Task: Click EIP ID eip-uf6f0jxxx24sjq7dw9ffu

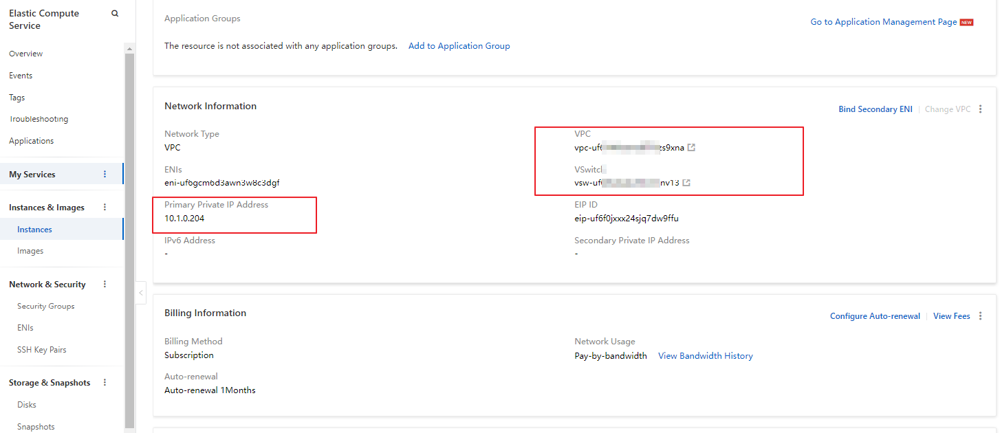Action: [x=627, y=219]
